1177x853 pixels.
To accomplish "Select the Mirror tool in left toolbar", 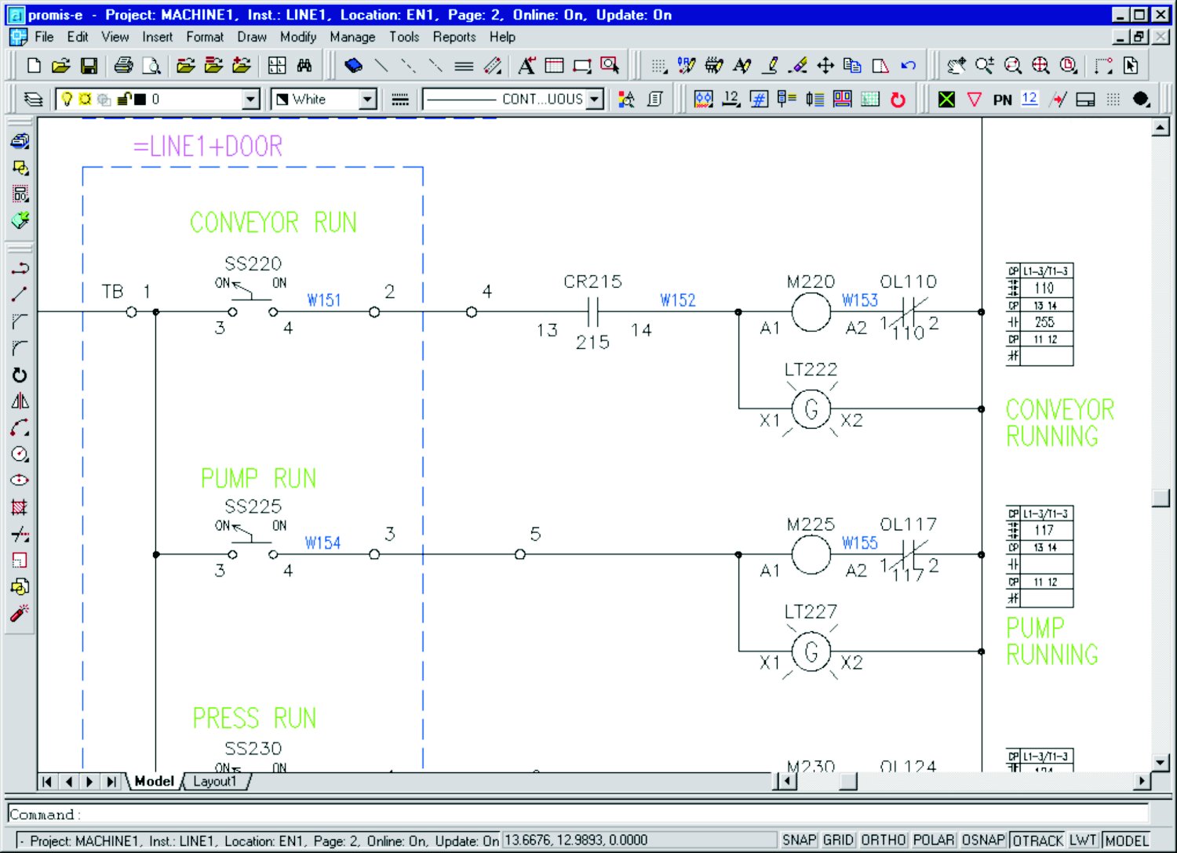I will (x=20, y=401).
